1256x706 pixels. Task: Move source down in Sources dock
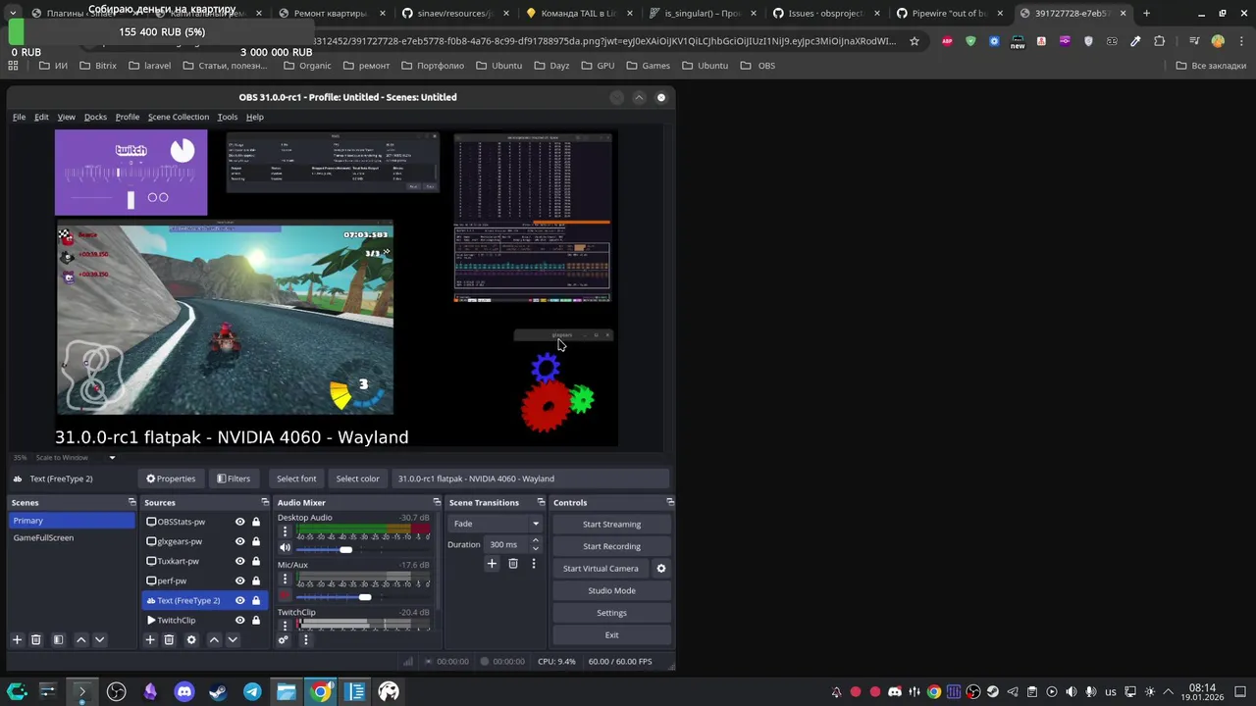(233, 639)
